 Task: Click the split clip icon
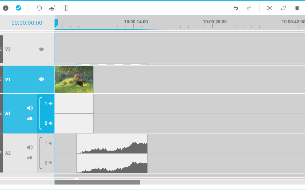coord(65,8)
